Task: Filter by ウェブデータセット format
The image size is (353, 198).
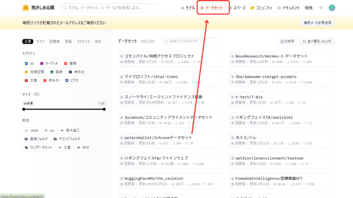Action: point(38,148)
